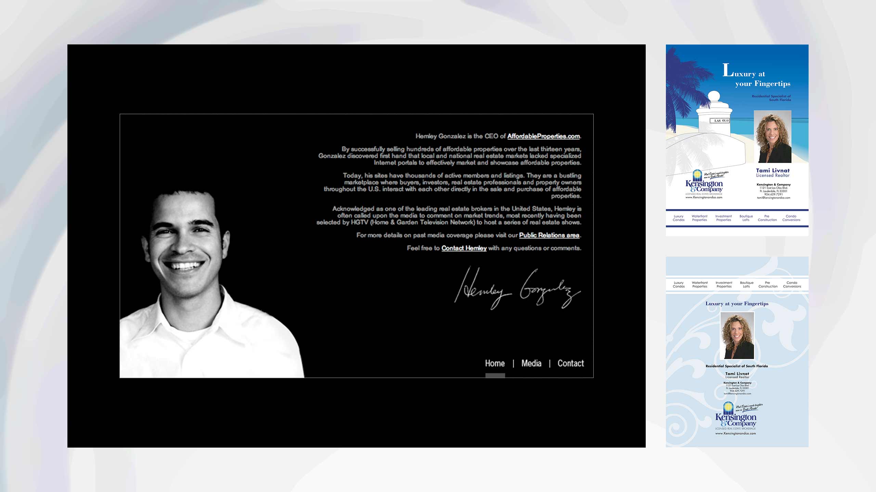
Task: Click Luxury Condos on the top flyer
Action: 678,218
